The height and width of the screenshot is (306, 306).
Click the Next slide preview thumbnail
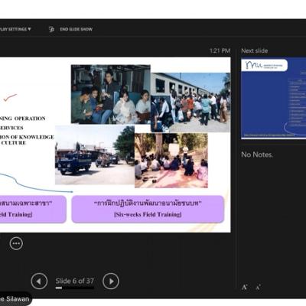pos(274,99)
